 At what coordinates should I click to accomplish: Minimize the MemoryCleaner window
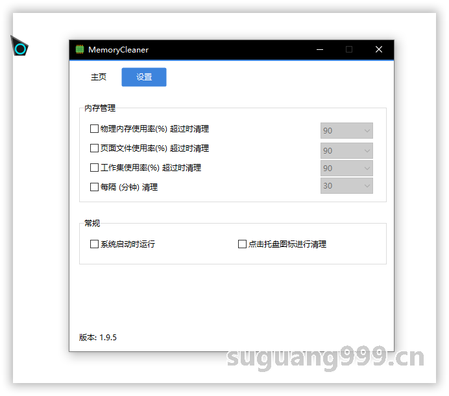click(x=319, y=50)
